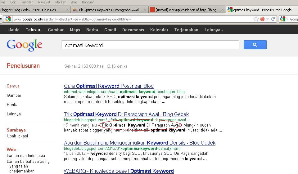The height and width of the screenshot is (174, 298).
Task: Open Kalender from the Google bar
Action: tap(159, 30)
